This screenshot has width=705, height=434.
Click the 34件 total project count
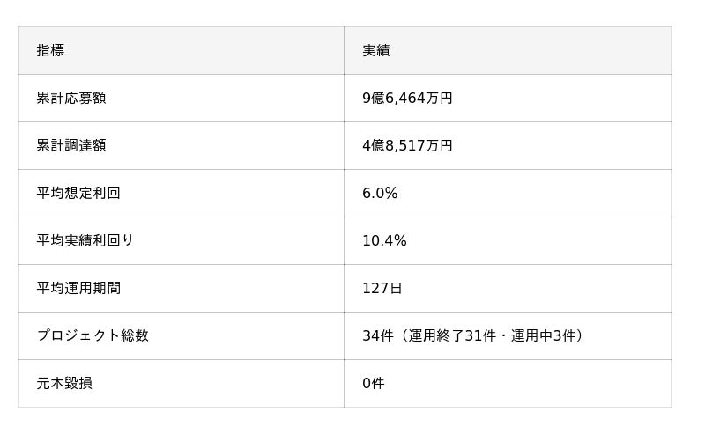tap(377, 335)
